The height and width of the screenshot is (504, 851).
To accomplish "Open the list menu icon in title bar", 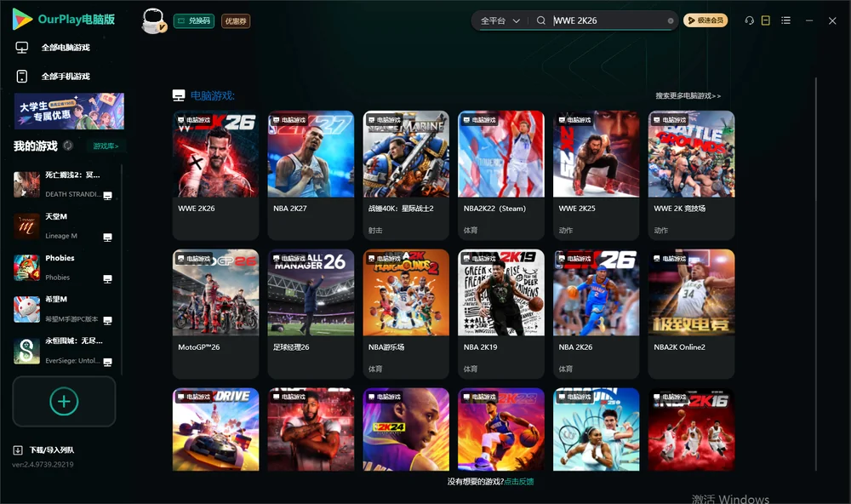I will click(785, 20).
